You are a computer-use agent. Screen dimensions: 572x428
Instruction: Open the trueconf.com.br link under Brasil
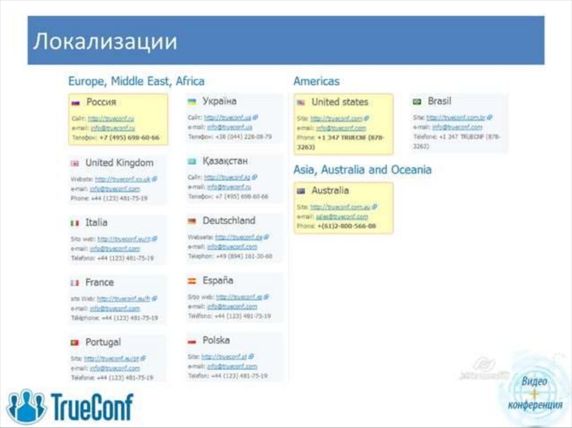point(456,117)
